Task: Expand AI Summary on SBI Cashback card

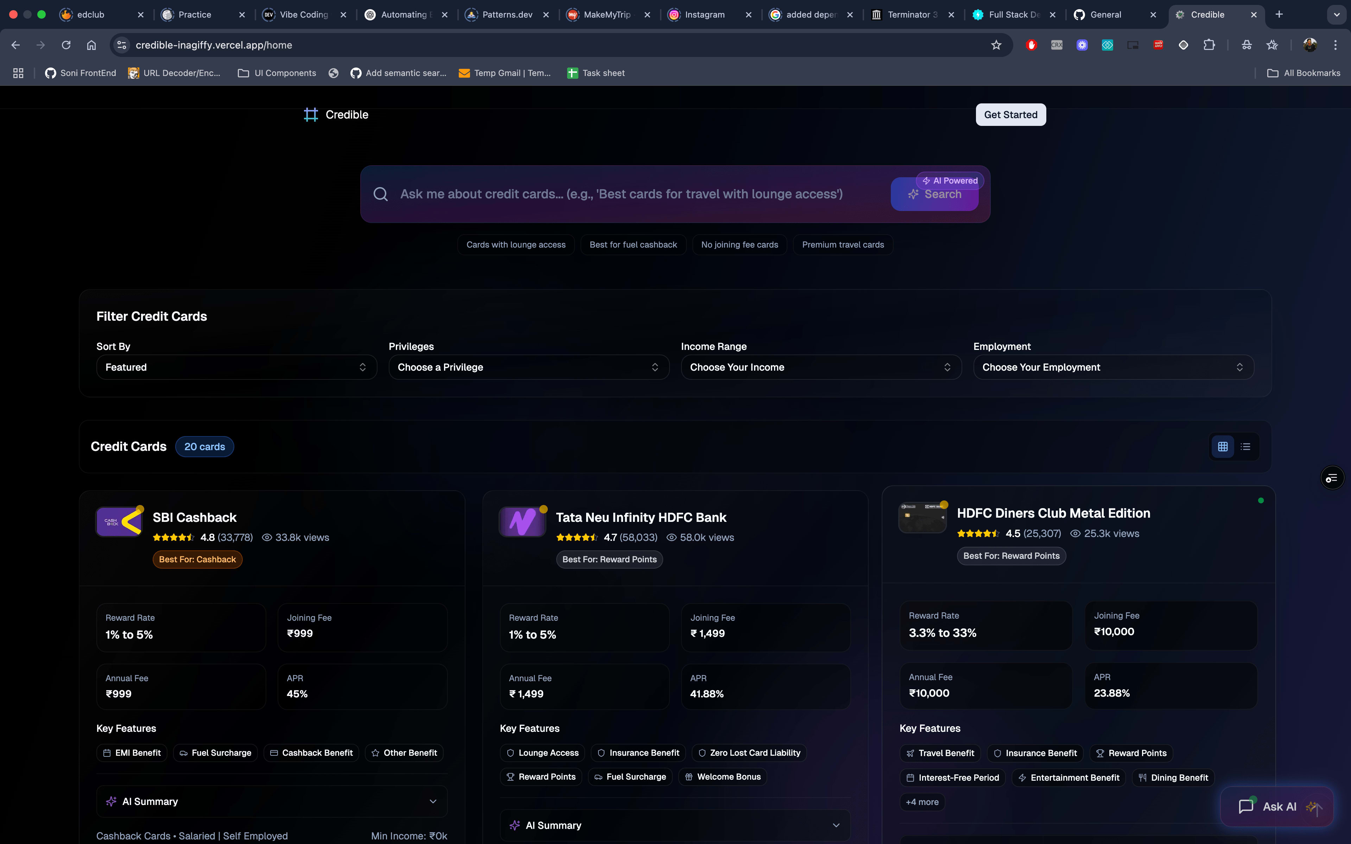Action: [271, 801]
